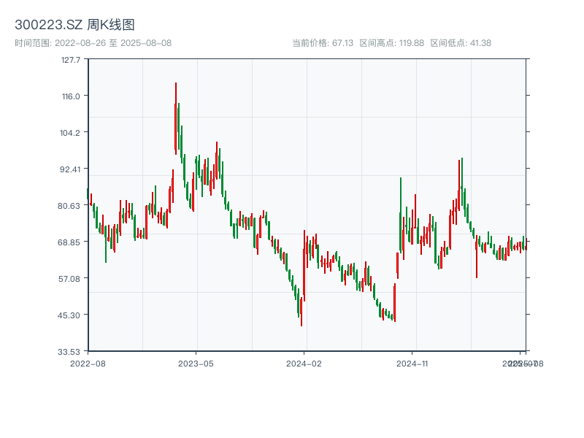Click the y-axis label 33.53
This screenshot has width=584, height=438.
[69, 352]
